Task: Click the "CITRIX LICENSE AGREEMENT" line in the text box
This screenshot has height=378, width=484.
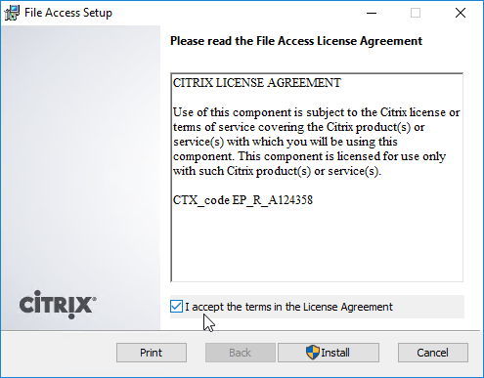Action: pos(257,83)
